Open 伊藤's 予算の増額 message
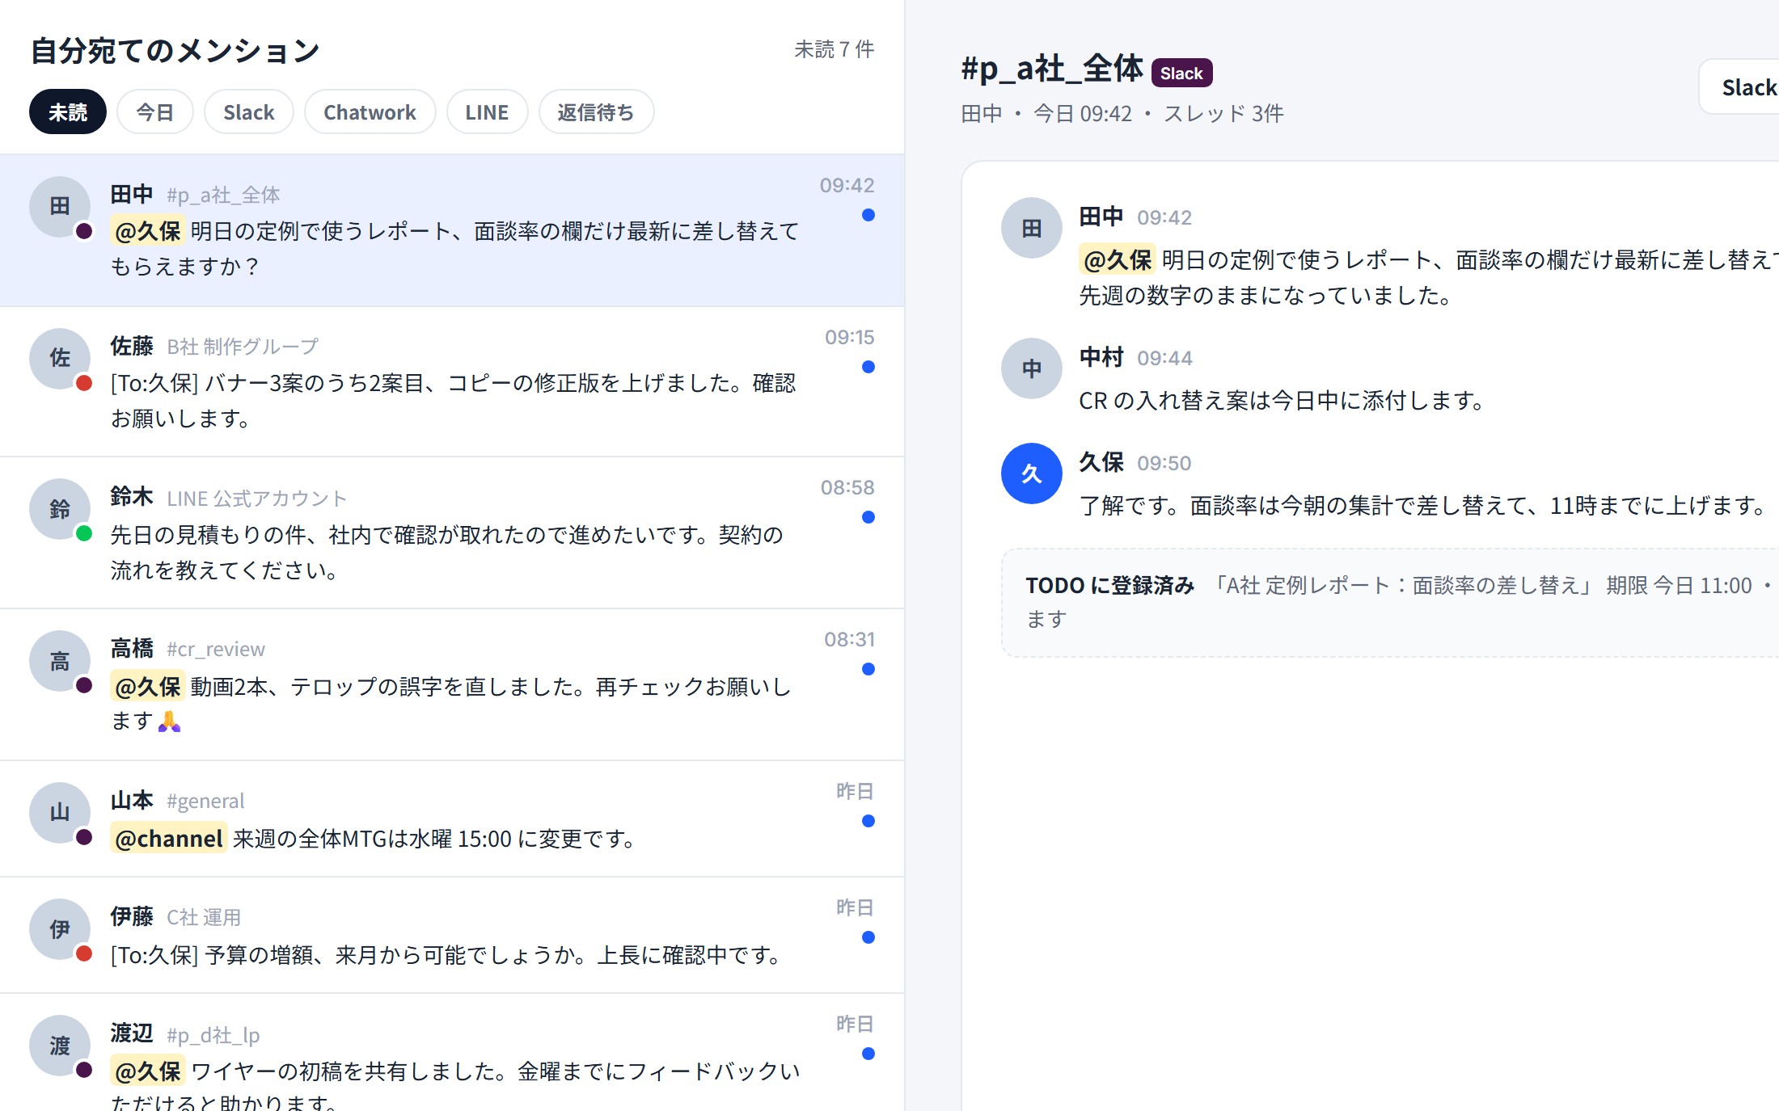This screenshot has width=1779, height=1111. point(452,936)
